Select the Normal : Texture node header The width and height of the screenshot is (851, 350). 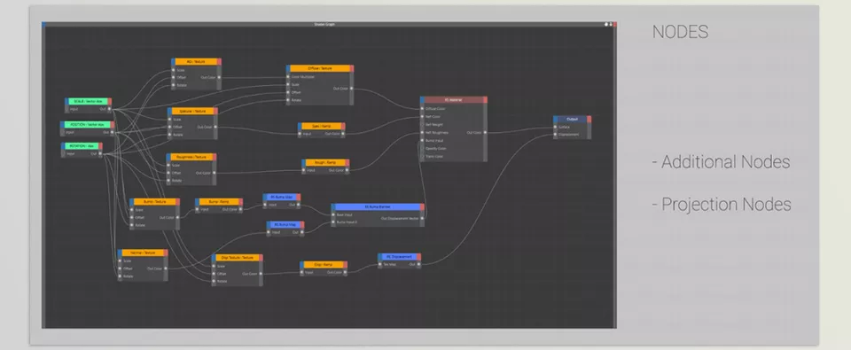[143, 253]
